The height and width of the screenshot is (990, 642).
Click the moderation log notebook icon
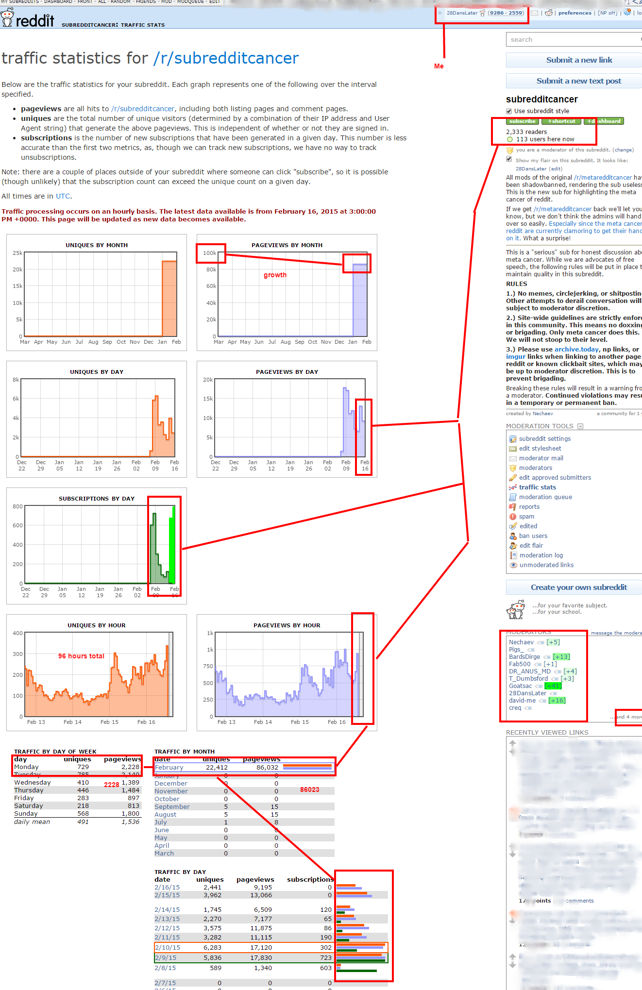pos(513,555)
